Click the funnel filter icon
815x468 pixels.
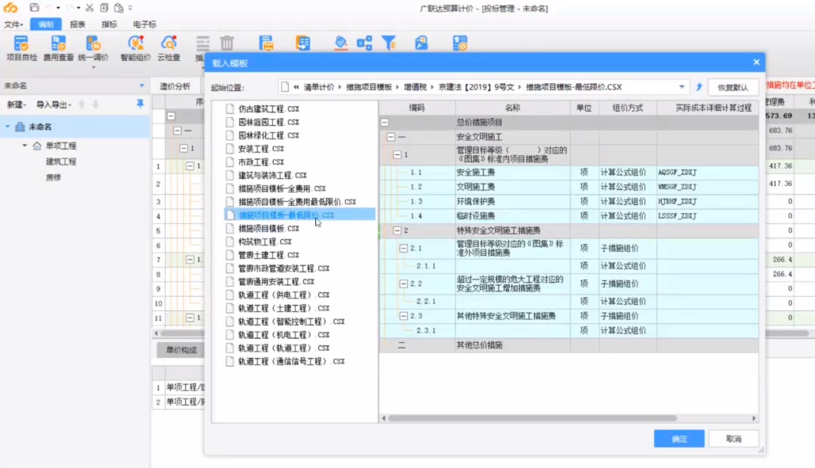tap(389, 43)
